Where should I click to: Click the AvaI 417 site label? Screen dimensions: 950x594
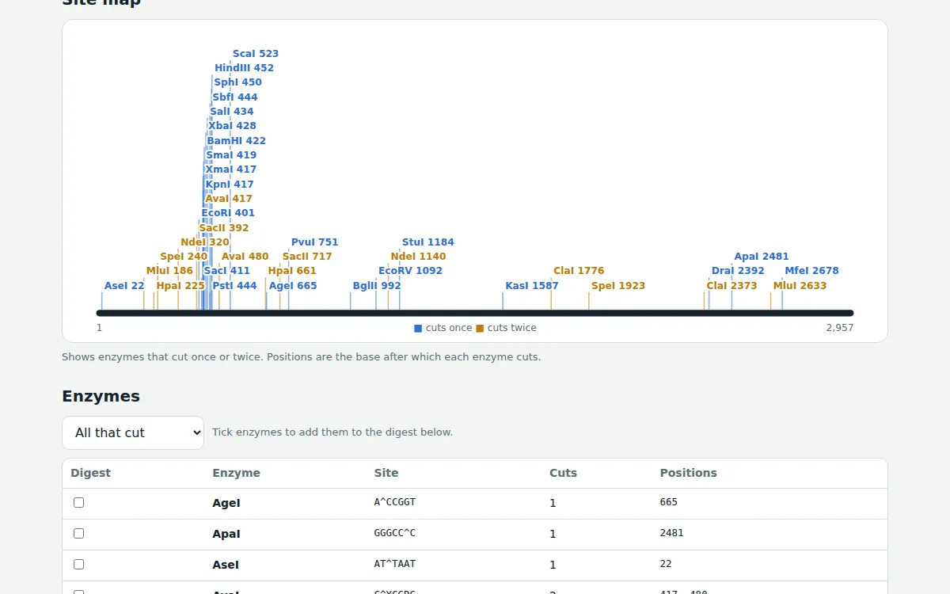coord(229,199)
